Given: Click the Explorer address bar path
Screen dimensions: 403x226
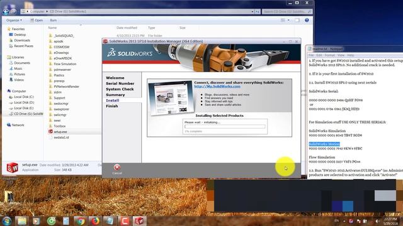Looking at the screenshot, I should [136, 11].
